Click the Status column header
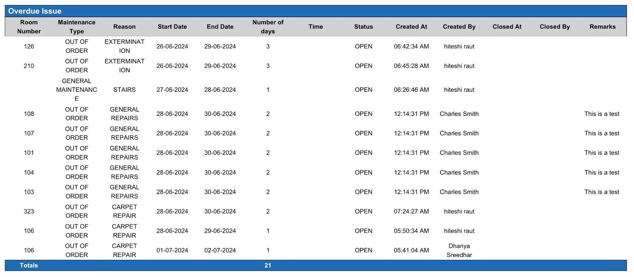Screen dimensions: 634x277 coord(363,27)
